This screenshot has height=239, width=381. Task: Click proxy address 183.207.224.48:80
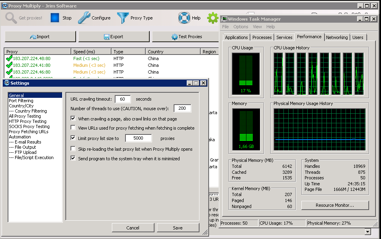coord(31,58)
